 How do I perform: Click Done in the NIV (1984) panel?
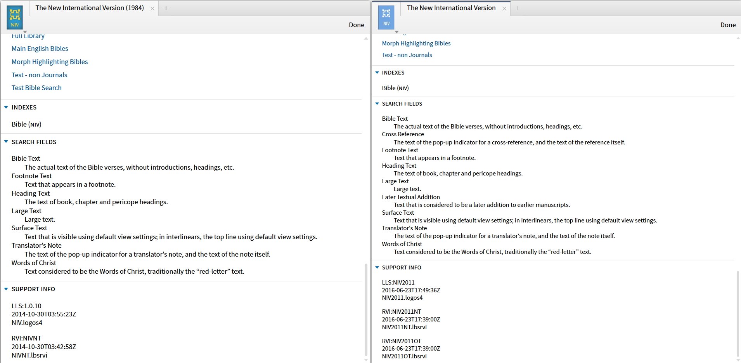pyautogui.click(x=357, y=25)
